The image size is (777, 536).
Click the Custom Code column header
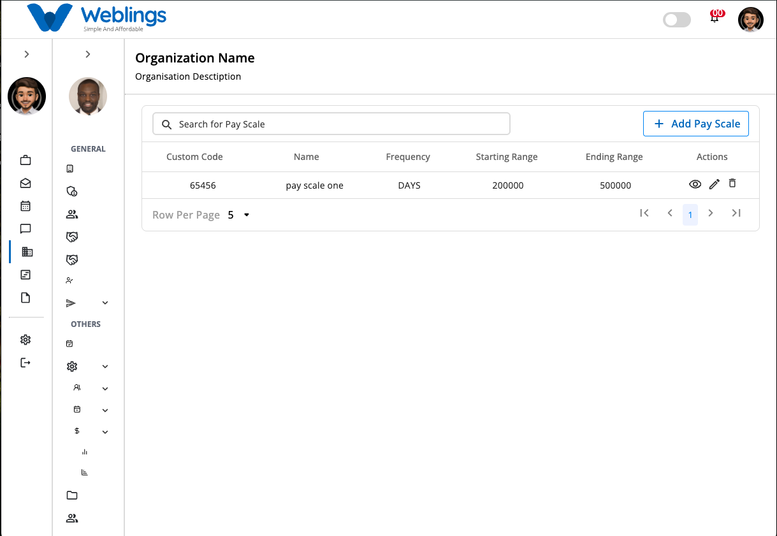pyautogui.click(x=194, y=157)
